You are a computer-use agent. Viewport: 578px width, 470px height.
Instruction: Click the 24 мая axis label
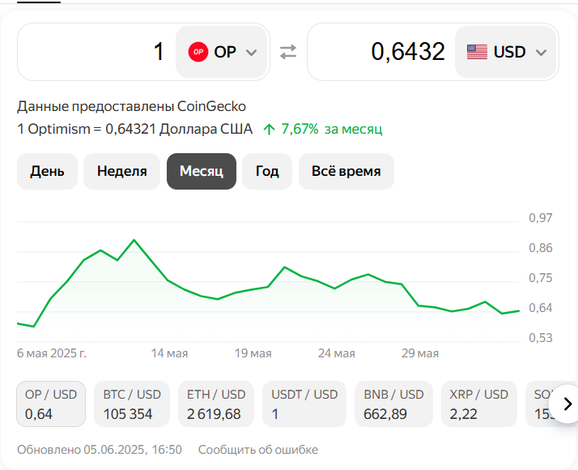337,353
